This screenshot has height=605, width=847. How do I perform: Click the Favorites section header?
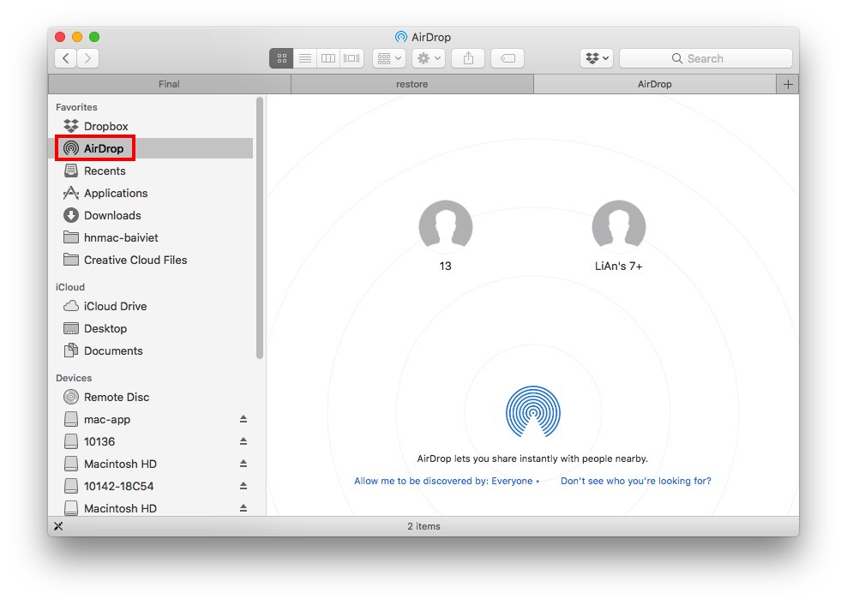tap(76, 107)
